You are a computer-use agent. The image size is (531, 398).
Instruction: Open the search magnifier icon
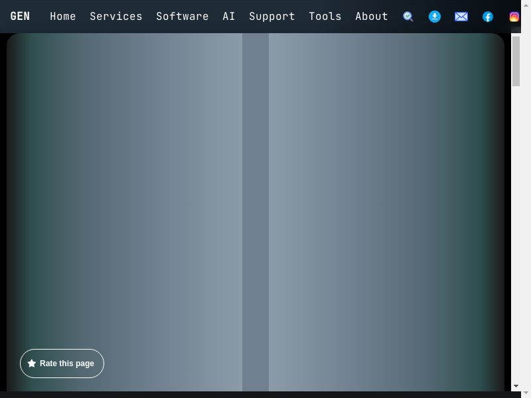408,17
